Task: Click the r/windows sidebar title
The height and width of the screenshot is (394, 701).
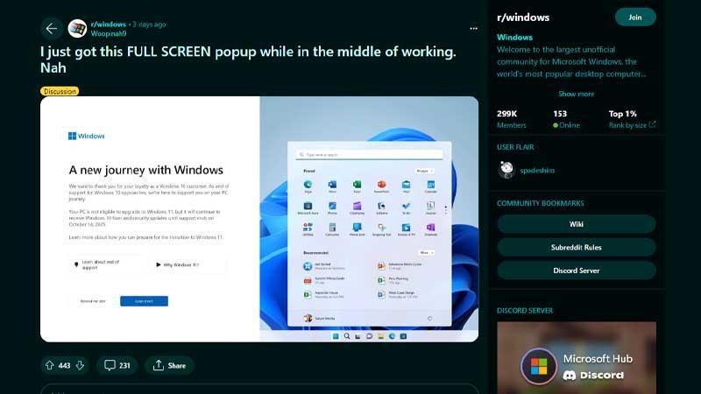Action: click(x=523, y=18)
